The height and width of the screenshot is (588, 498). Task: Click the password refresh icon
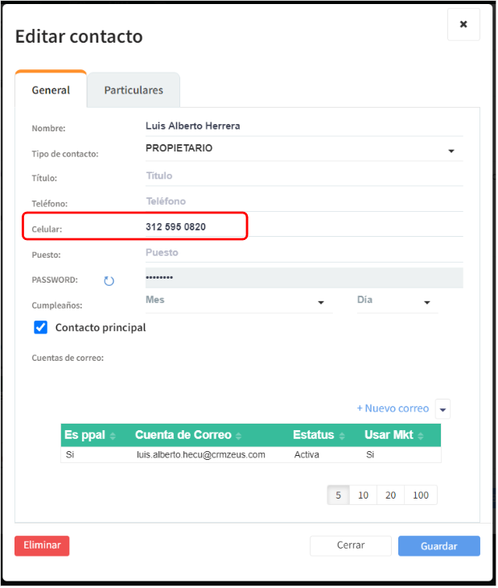(109, 281)
